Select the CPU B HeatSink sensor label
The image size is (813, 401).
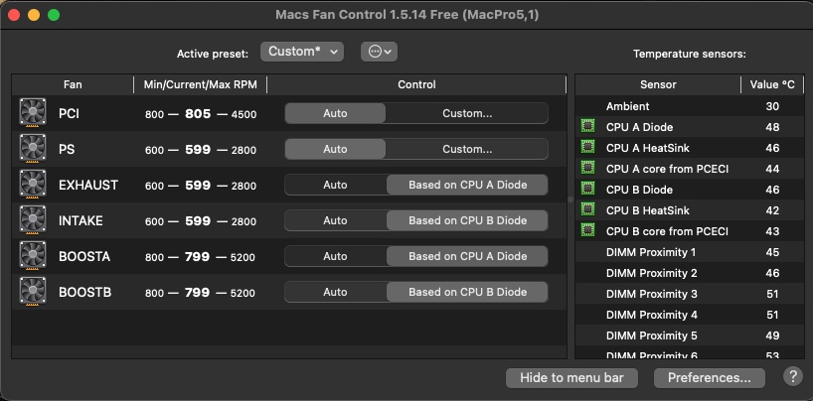click(648, 210)
